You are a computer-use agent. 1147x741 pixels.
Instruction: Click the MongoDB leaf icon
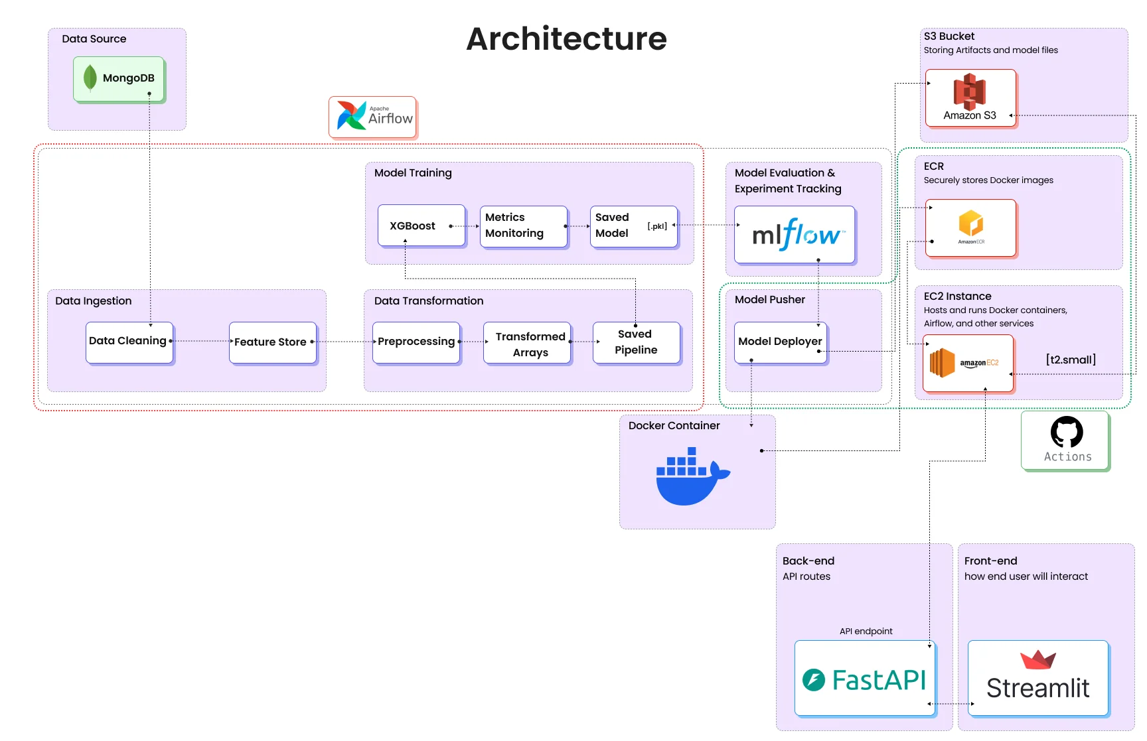pos(90,78)
